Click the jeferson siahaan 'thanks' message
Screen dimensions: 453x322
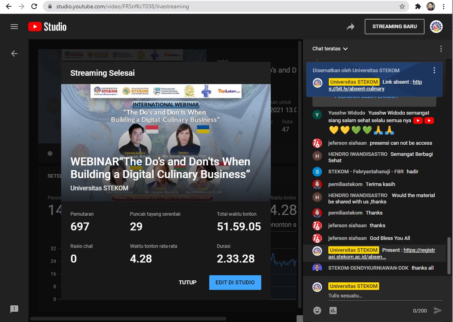377,225
